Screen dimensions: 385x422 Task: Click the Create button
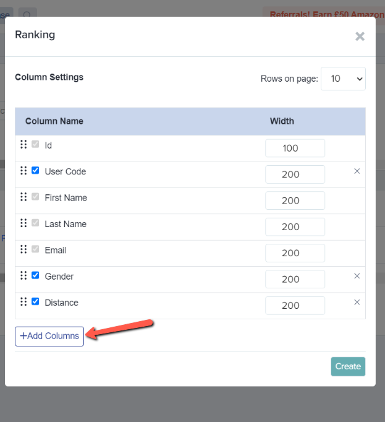coord(348,366)
